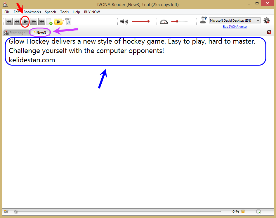Click BUY NOW in the menu bar
276x218 pixels.
(x=92, y=12)
